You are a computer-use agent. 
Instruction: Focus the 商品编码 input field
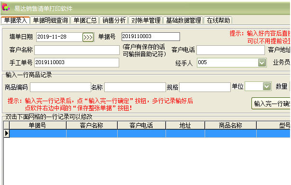60,87
